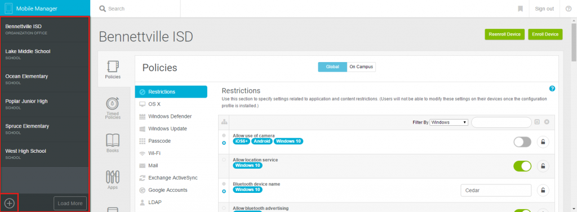Select the Global policy scope
The width and height of the screenshot is (577, 212).
click(332, 67)
